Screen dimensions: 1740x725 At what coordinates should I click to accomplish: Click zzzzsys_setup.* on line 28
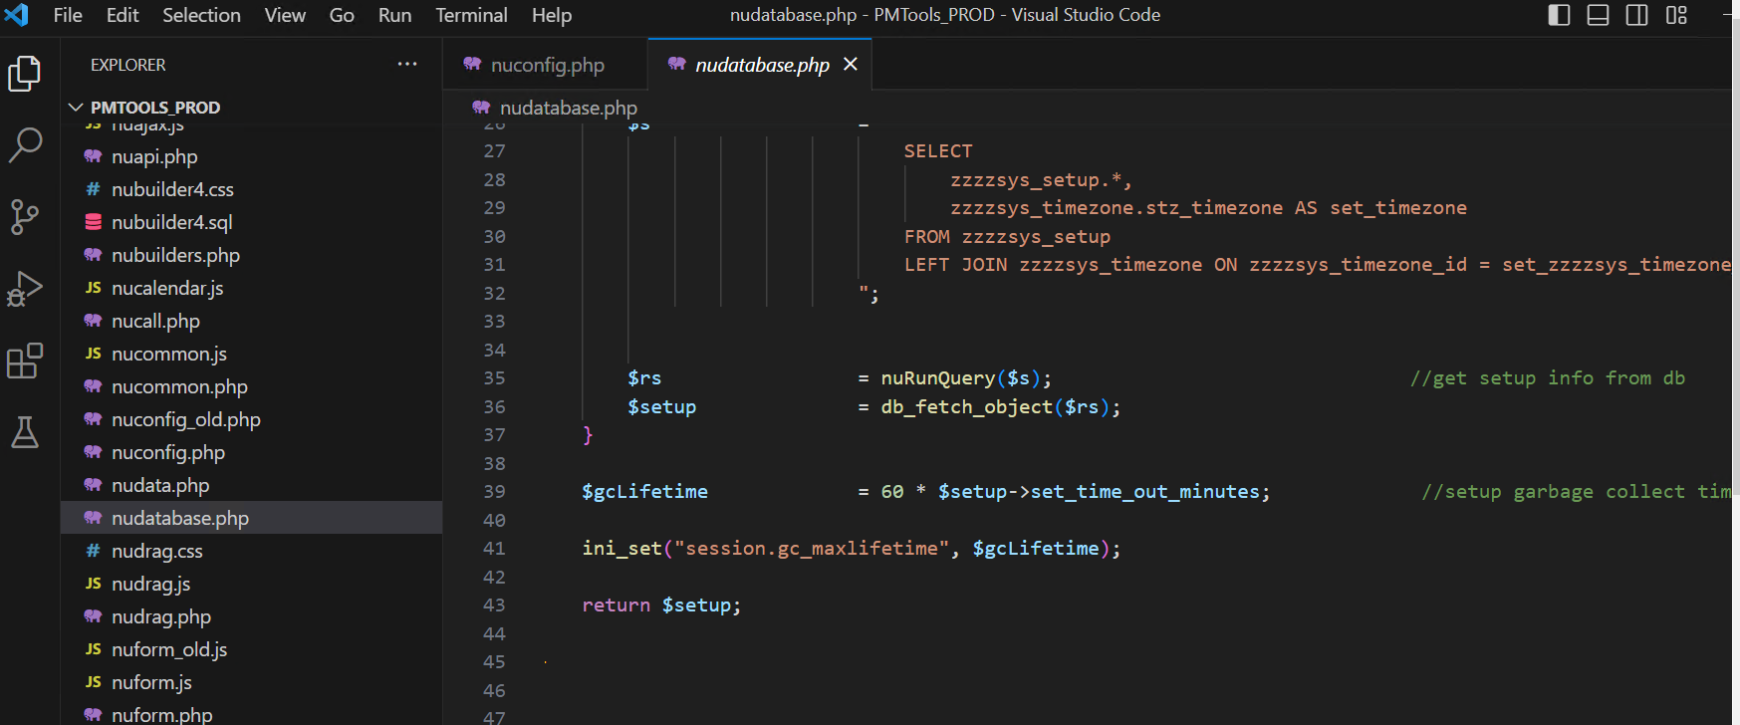coord(1036,180)
